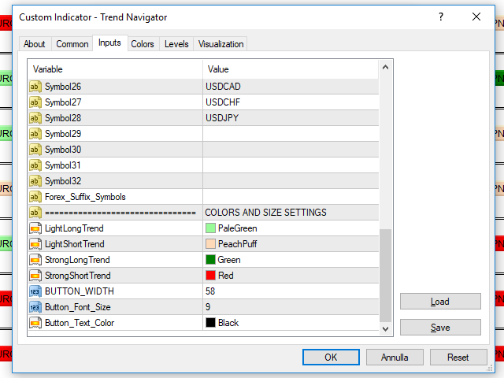Switch to the Visualization tab

tap(220, 44)
